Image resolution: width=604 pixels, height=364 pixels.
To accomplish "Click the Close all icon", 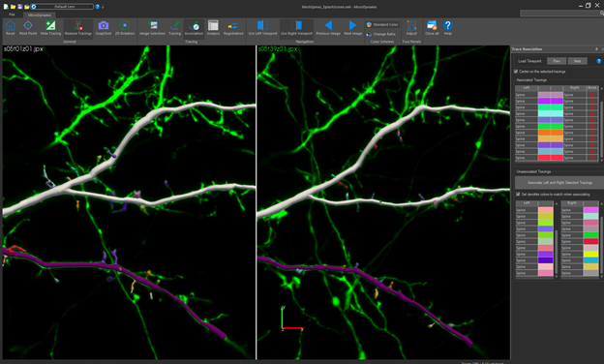I will pos(432,26).
